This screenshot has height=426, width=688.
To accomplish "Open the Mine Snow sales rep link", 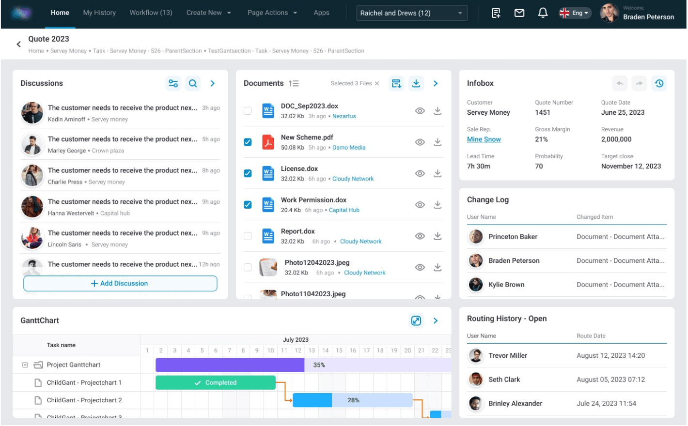I will (x=484, y=139).
